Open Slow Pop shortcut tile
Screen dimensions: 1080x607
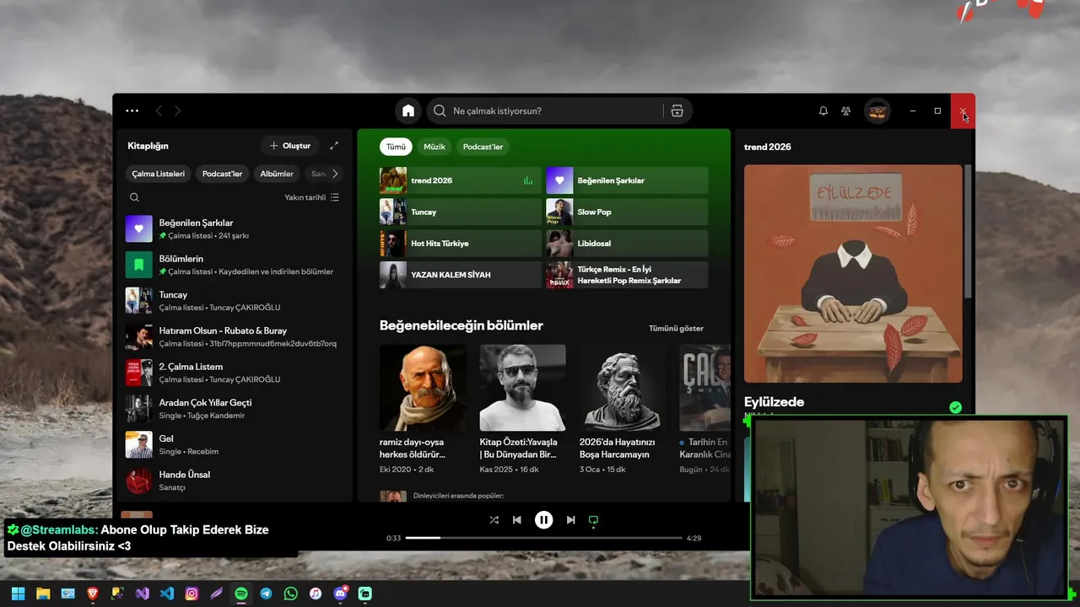point(627,212)
